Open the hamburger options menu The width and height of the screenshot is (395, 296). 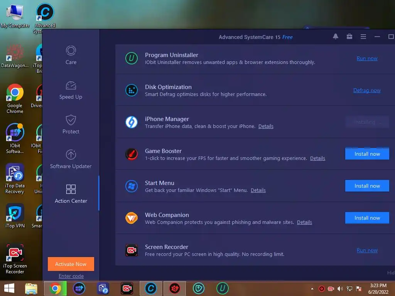(363, 37)
